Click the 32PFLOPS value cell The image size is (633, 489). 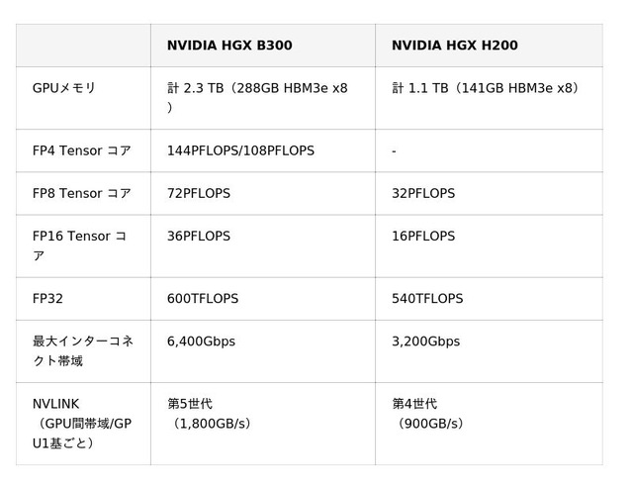(x=423, y=193)
